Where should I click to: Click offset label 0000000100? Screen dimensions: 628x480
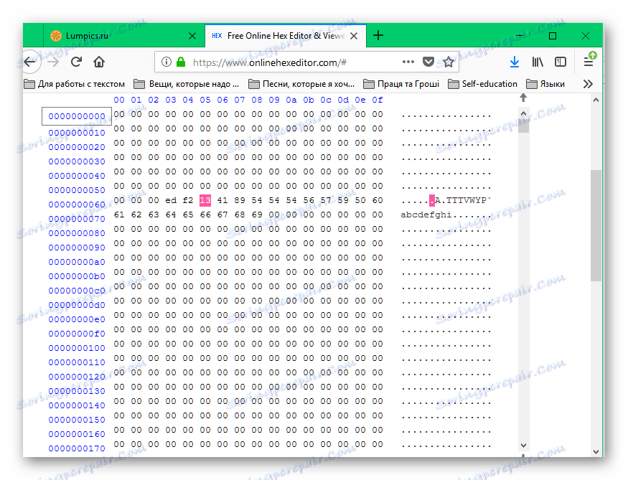(x=77, y=348)
